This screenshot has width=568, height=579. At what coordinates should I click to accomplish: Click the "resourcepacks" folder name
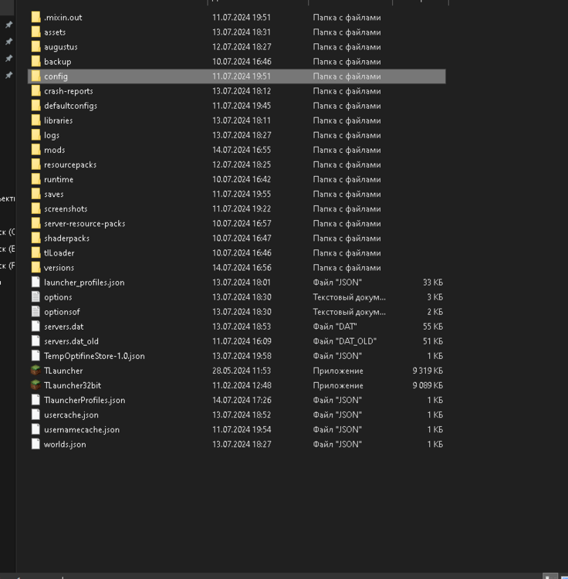[x=70, y=164]
